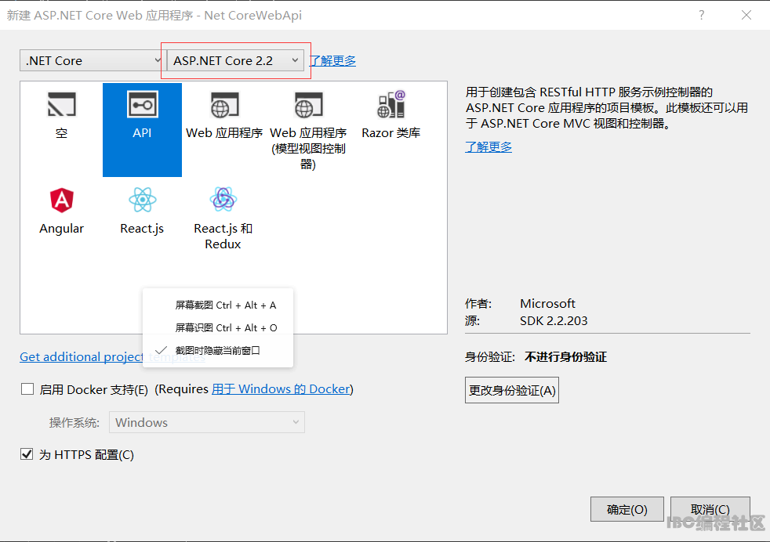Select the Razor 类库 template
770x542 pixels.
point(391,116)
